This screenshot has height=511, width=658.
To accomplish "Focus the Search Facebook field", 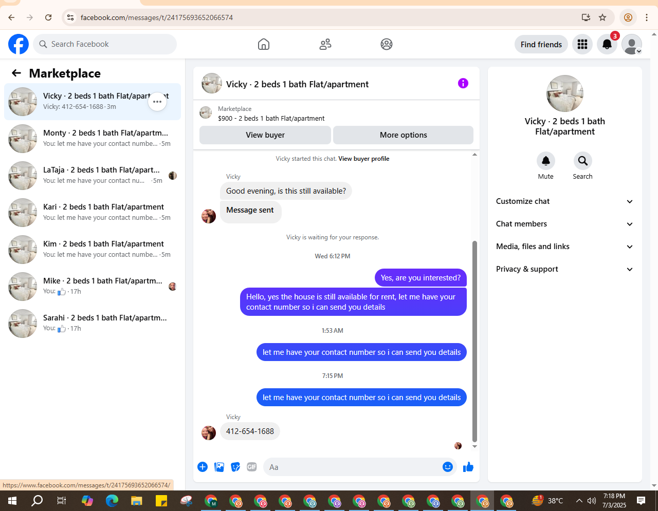I will [x=105, y=44].
